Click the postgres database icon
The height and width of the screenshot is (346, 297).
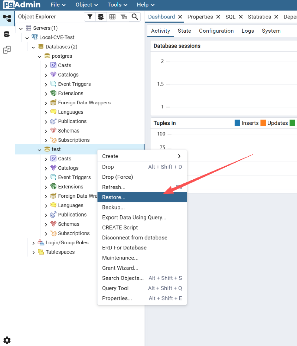tap(47, 56)
